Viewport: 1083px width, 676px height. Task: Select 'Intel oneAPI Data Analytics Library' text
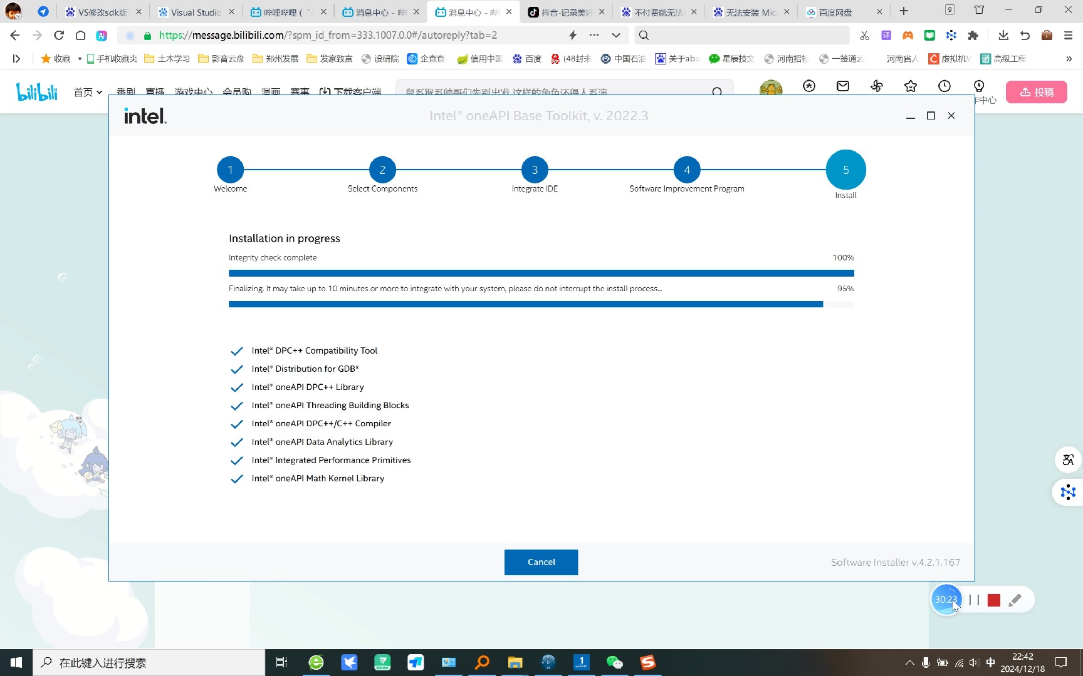pos(322,442)
